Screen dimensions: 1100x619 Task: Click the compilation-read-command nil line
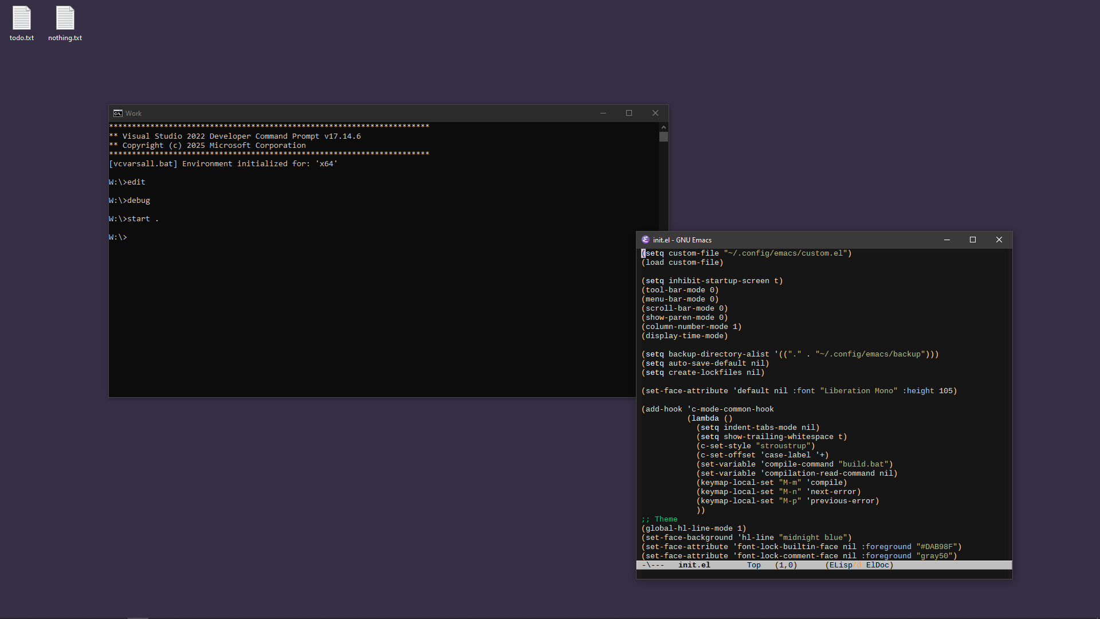pos(797,473)
